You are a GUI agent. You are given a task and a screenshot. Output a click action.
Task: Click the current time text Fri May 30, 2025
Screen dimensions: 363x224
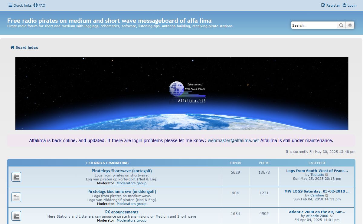tap(320, 152)
